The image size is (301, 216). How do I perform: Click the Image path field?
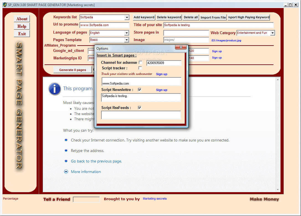(186, 40)
